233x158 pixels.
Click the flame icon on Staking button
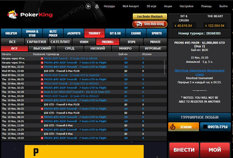click(x=173, y=127)
